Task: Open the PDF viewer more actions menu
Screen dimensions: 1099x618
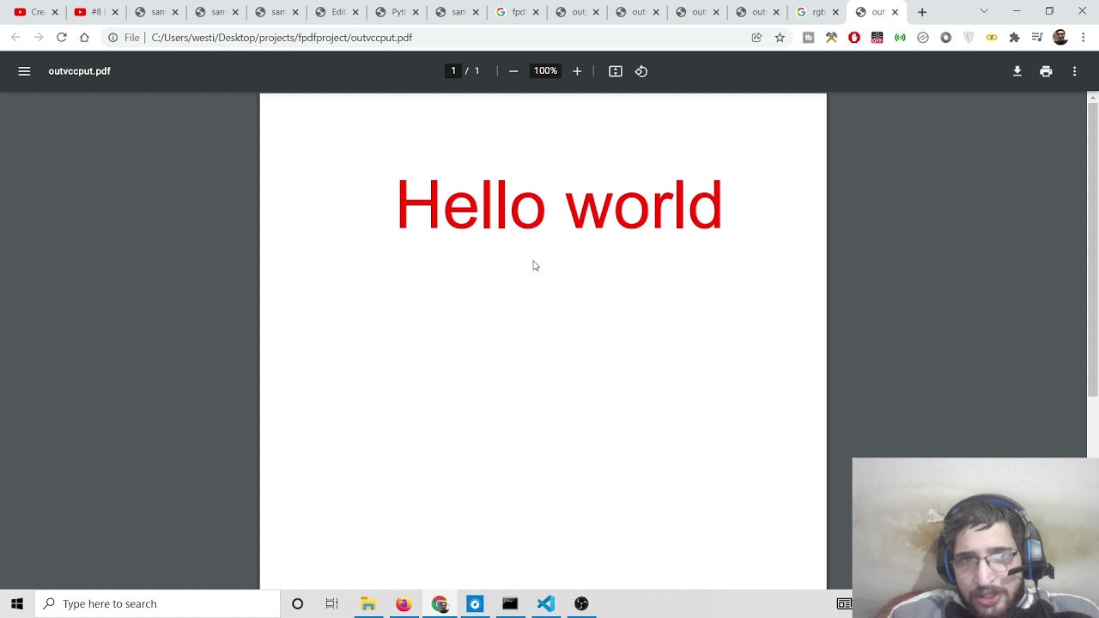Action: [1074, 71]
